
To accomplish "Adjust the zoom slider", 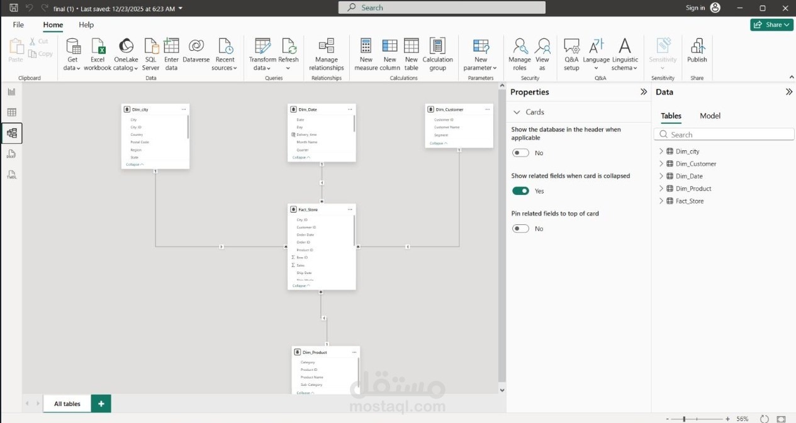I will tap(684, 419).
